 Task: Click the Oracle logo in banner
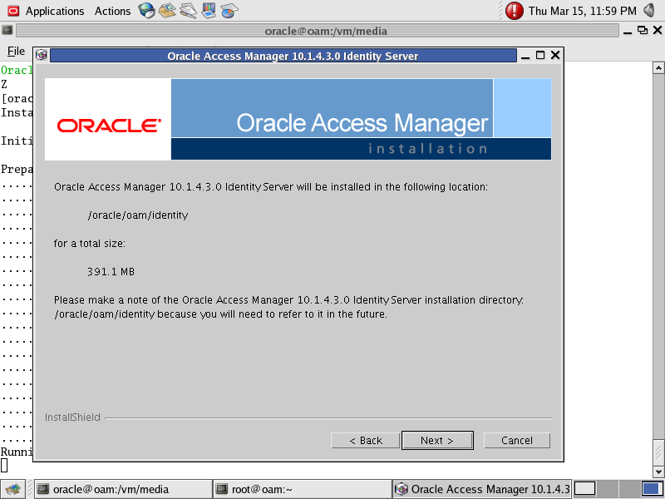109,126
